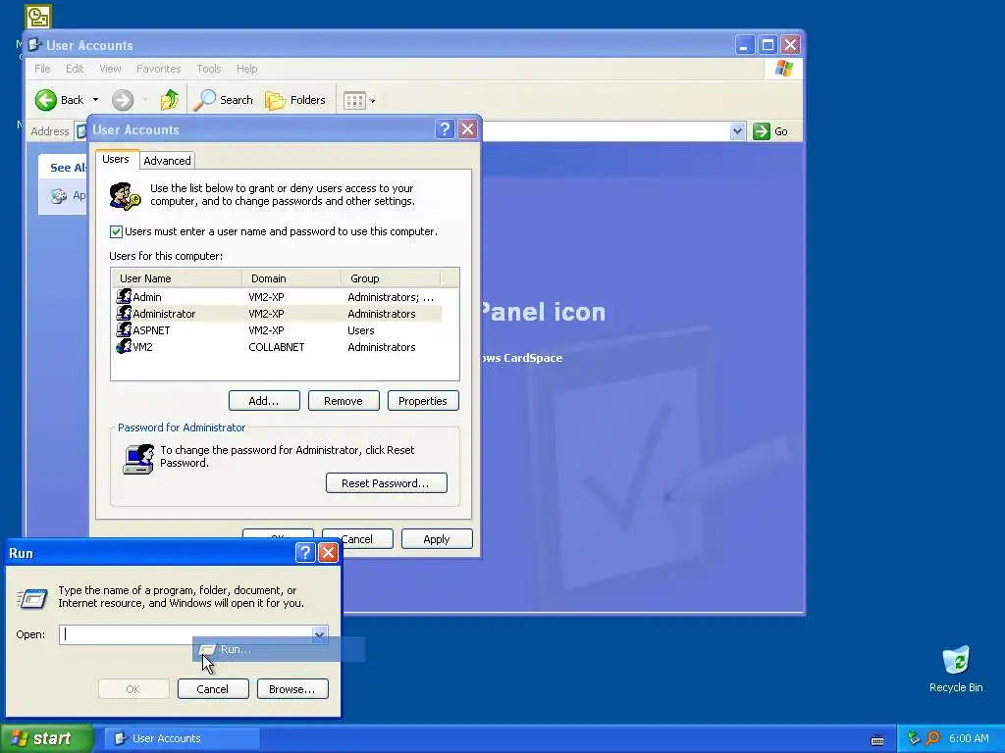The width and height of the screenshot is (1005, 753).
Task: Toggle 'Users must enter a user name' checkbox
Action: 116,231
